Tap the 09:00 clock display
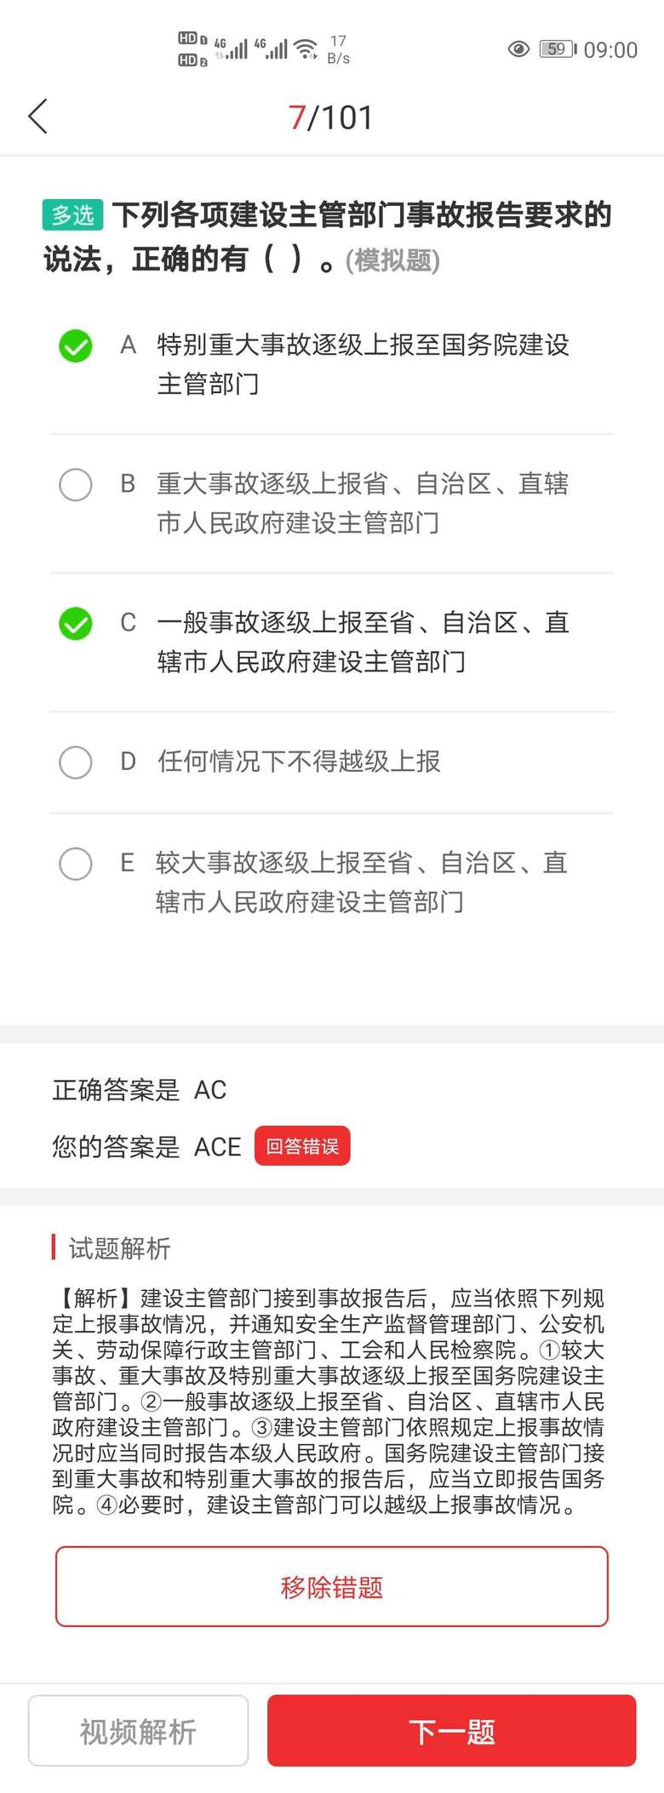This screenshot has width=664, height=1793. point(610,50)
